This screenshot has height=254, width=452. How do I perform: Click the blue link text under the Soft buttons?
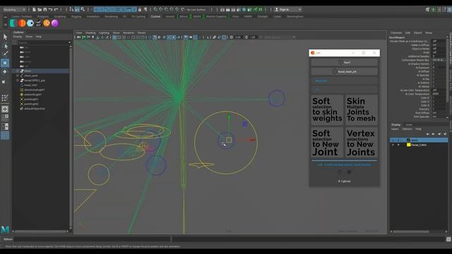(344, 165)
